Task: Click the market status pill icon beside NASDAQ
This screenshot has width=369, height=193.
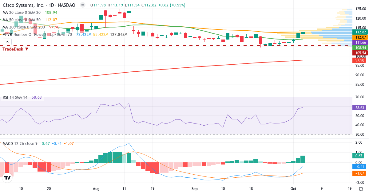Action: 82,5
